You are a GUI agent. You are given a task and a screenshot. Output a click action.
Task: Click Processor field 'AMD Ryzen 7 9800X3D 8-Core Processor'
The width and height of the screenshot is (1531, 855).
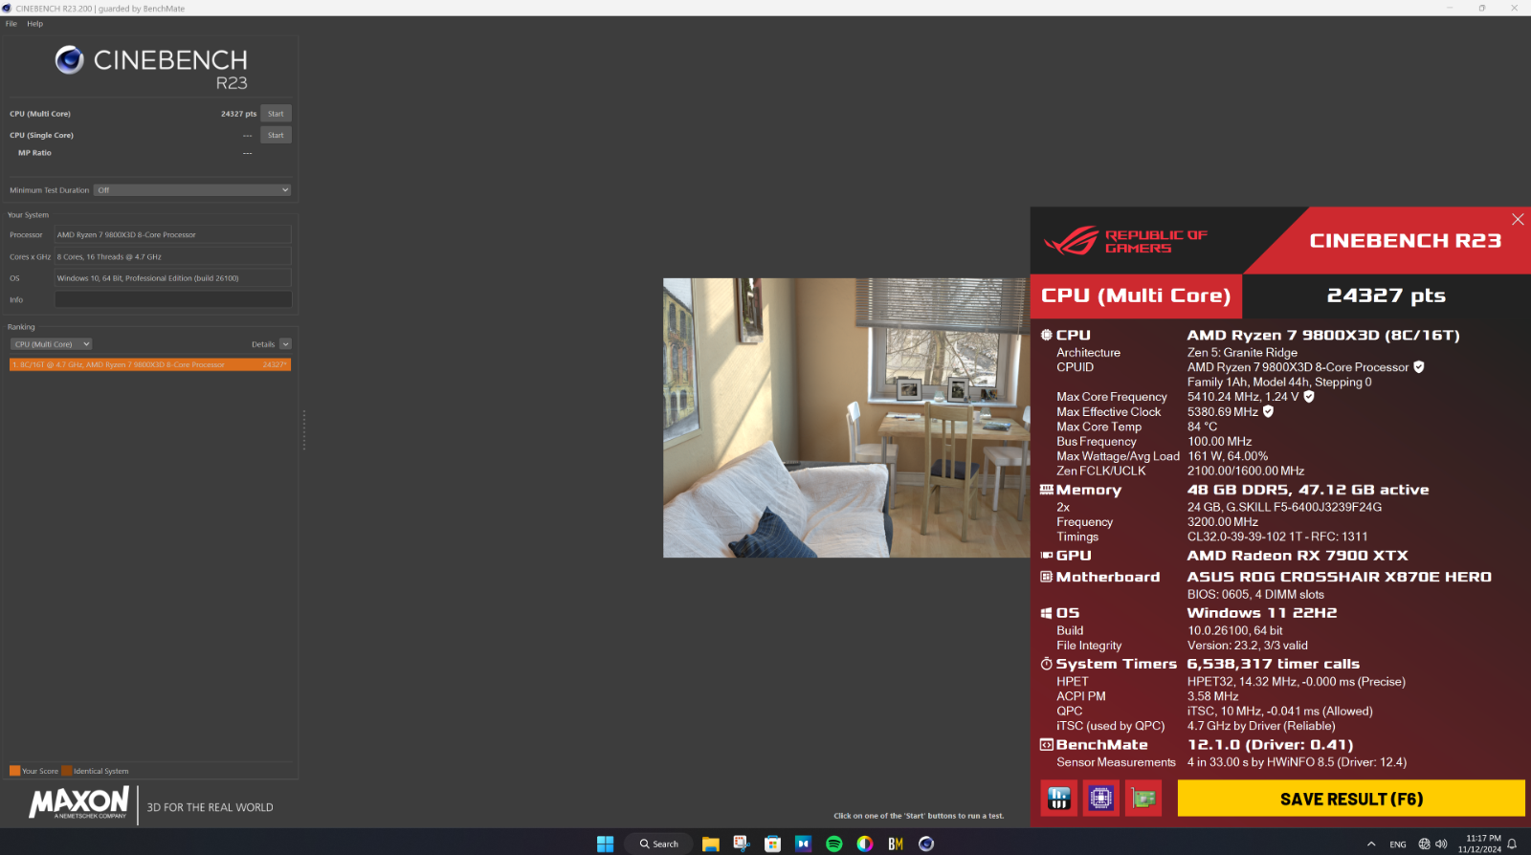click(x=173, y=234)
